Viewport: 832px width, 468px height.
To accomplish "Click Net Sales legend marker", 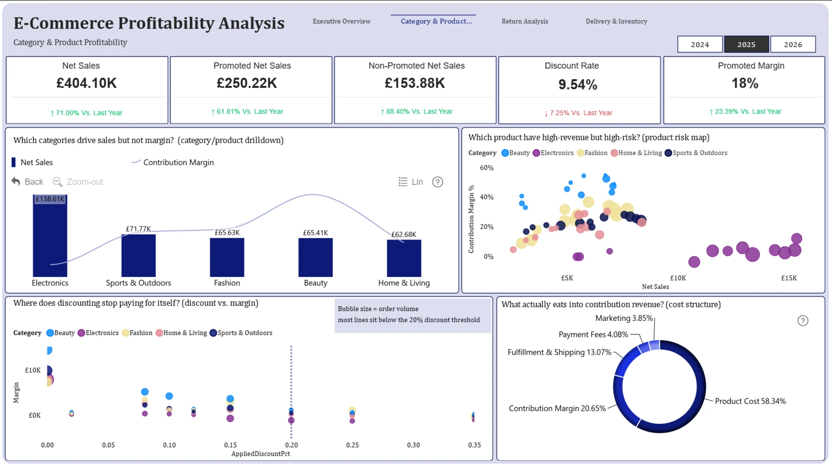I will (13, 162).
